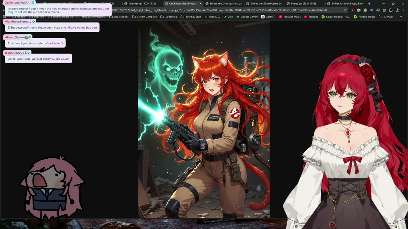Click username WarMooseEternal in chat
The width and height of the screenshot is (408, 229).
pyautogui.click(x=17, y=22)
